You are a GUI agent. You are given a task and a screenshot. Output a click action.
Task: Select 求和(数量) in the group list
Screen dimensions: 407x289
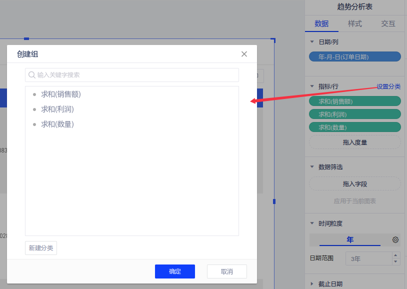[57, 124]
